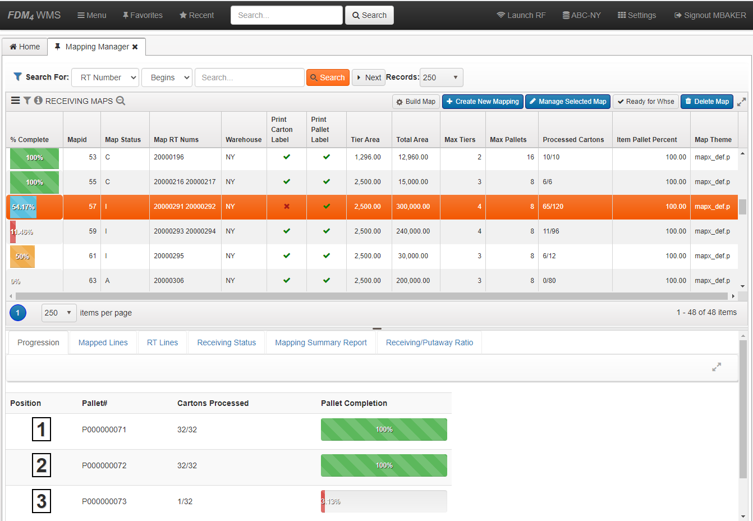The height and width of the screenshot is (521, 753).
Task: Open the items per page dropdown
Action: [59, 313]
